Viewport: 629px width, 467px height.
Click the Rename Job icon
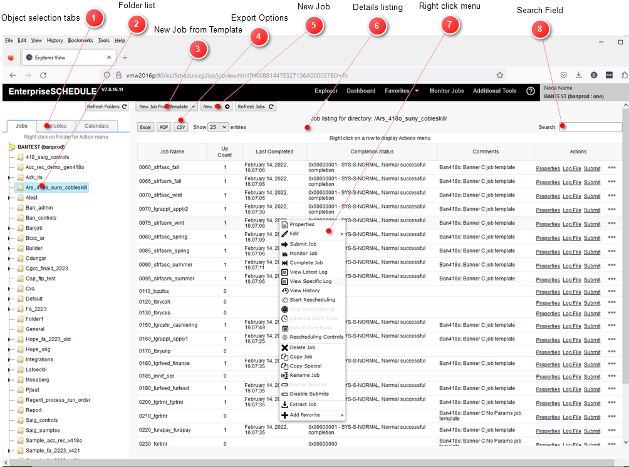[x=285, y=376]
